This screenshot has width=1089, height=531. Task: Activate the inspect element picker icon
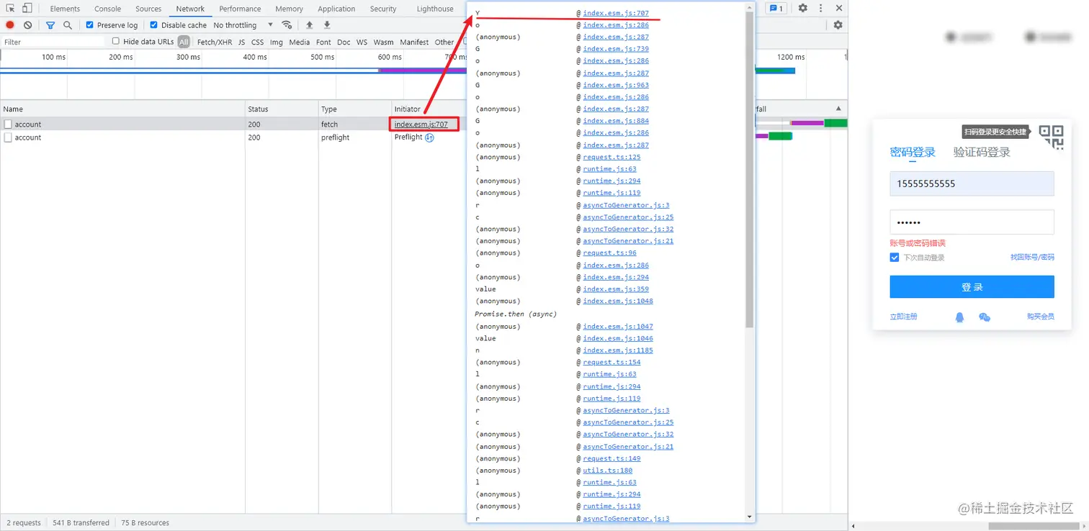pyautogui.click(x=11, y=9)
